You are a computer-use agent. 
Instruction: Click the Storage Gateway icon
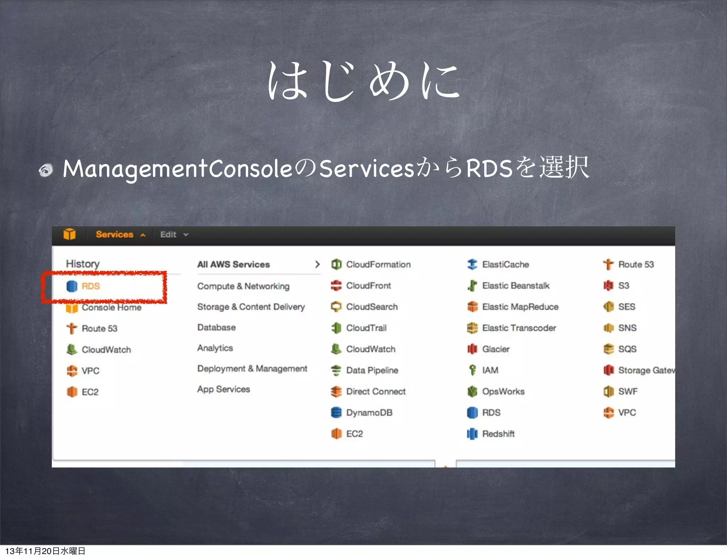tap(608, 370)
